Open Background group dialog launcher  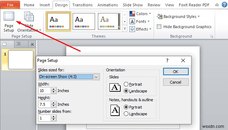pos(212,37)
